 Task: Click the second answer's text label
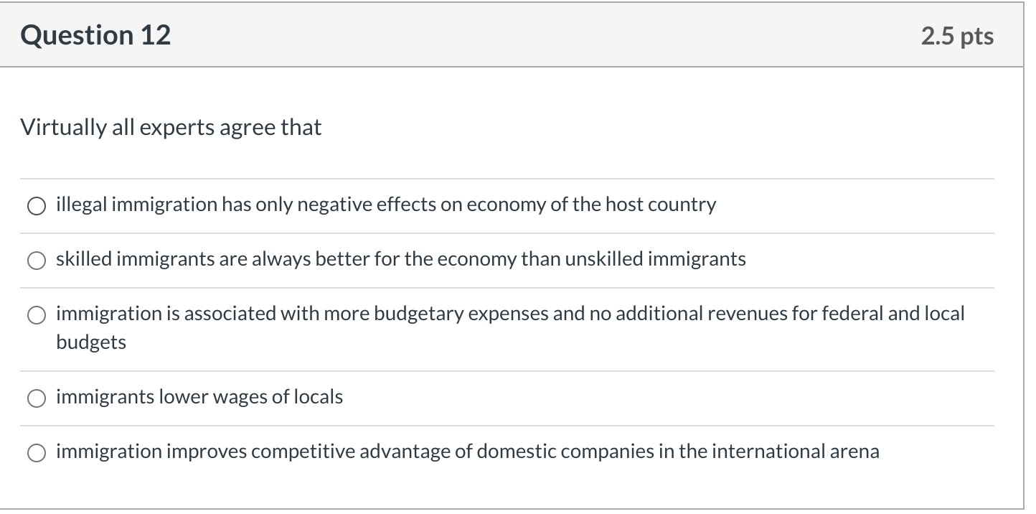point(400,259)
